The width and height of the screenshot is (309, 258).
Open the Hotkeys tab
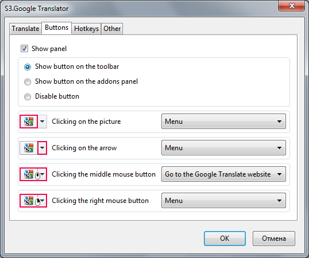pyautogui.click(x=86, y=29)
